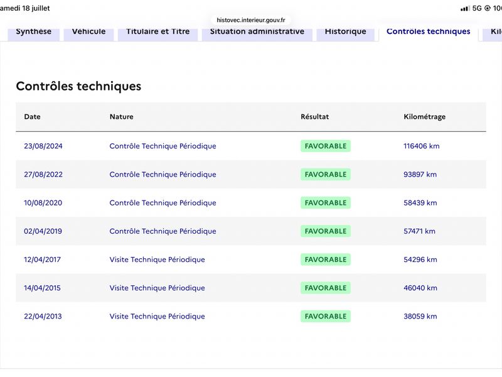502x377 pixels.
Task: Click FAVORABLE badge for 22/04/2013
Action: (326, 317)
